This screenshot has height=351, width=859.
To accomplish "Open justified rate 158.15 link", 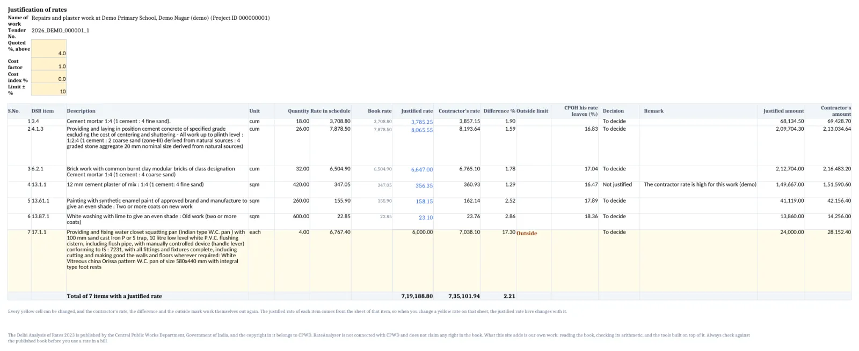I will click(424, 202).
